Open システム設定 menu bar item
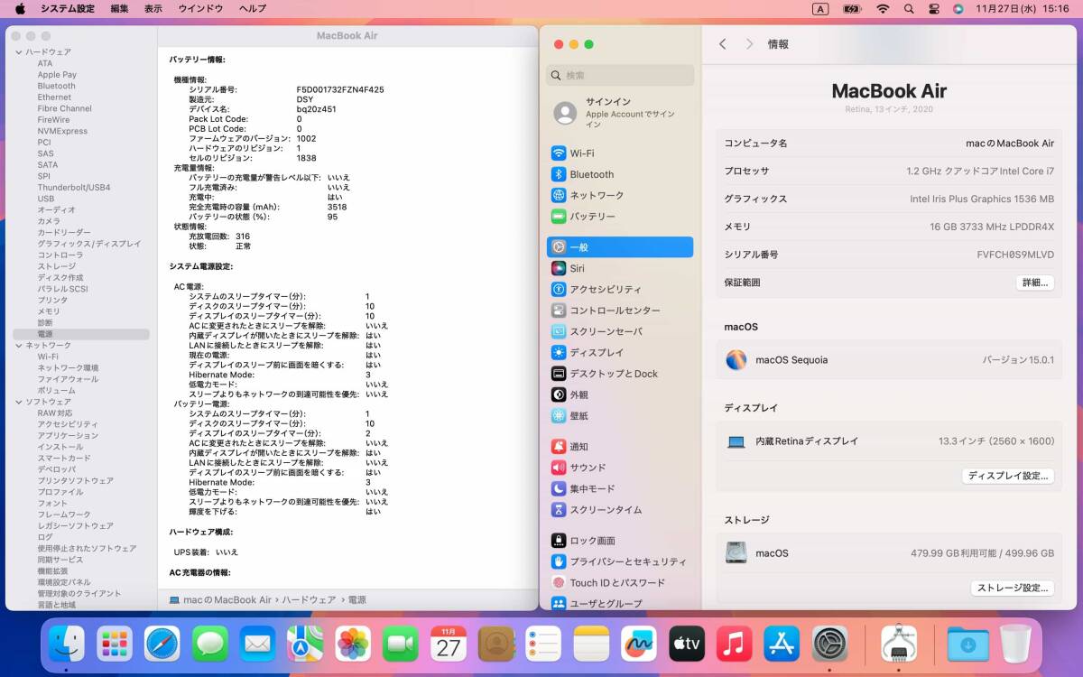 click(x=67, y=8)
